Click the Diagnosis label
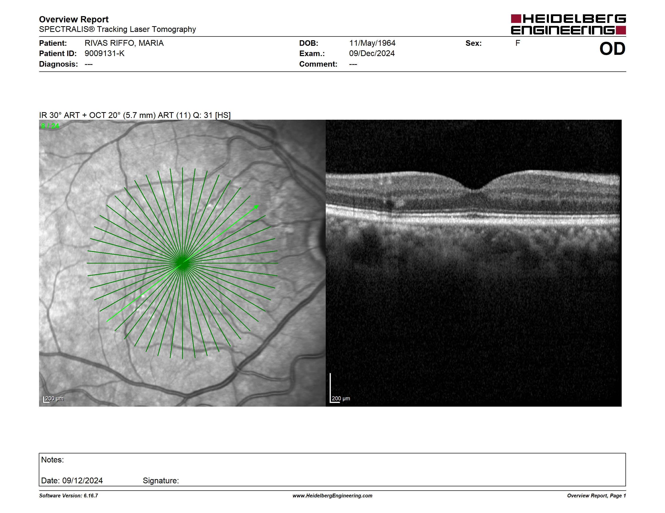The image size is (665, 513). [x=58, y=64]
